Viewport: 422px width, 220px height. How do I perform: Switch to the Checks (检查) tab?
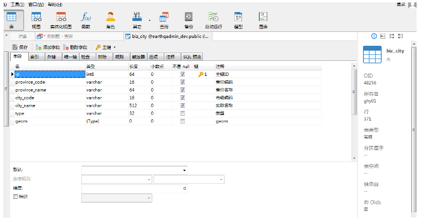87,57
